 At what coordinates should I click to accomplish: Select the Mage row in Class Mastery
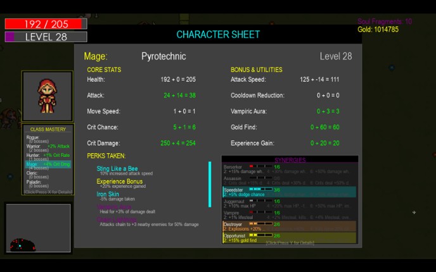[x=48, y=164]
